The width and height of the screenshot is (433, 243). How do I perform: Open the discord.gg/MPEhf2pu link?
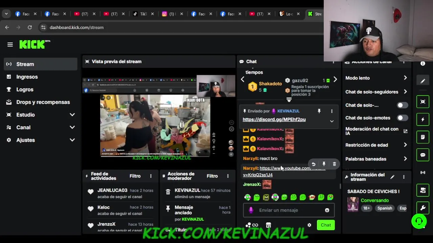click(x=274, y=119)
